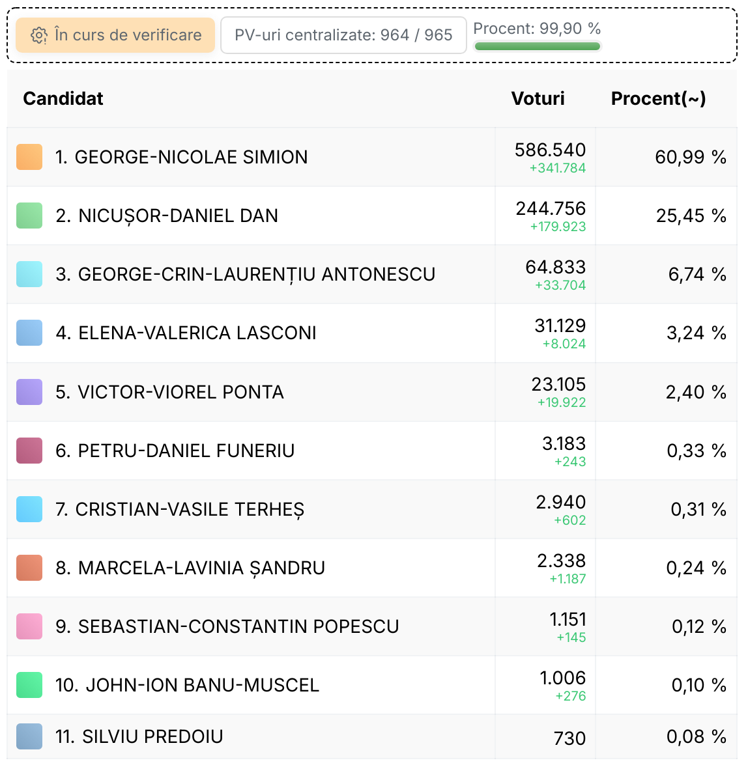Click the green progress bar under Procent
This screenshot has height=767, width=748.
click(537, 46)
